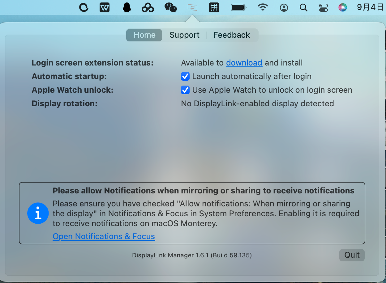Click the download link for login extension
Viewport: 386px width, 283px height.
[244, 63]
